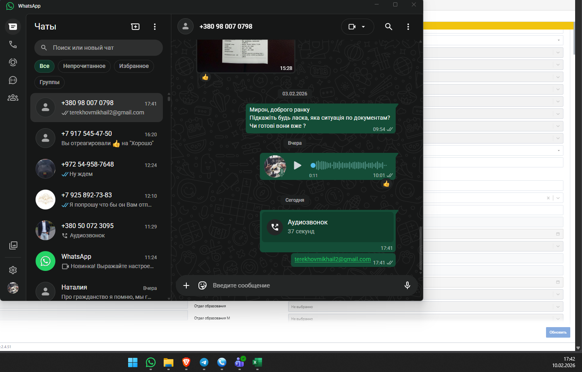Open Telegram from the taskbar
Screen dimensions: 582x372
pos(204,362)
